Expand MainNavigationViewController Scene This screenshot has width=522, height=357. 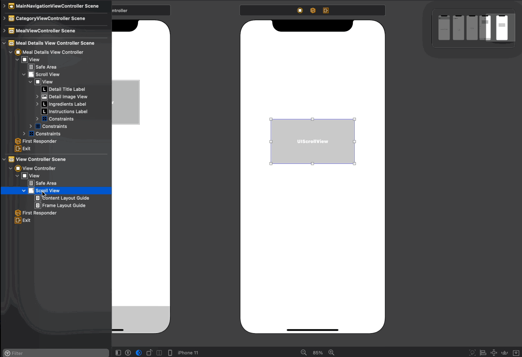(x=4, y=6)
